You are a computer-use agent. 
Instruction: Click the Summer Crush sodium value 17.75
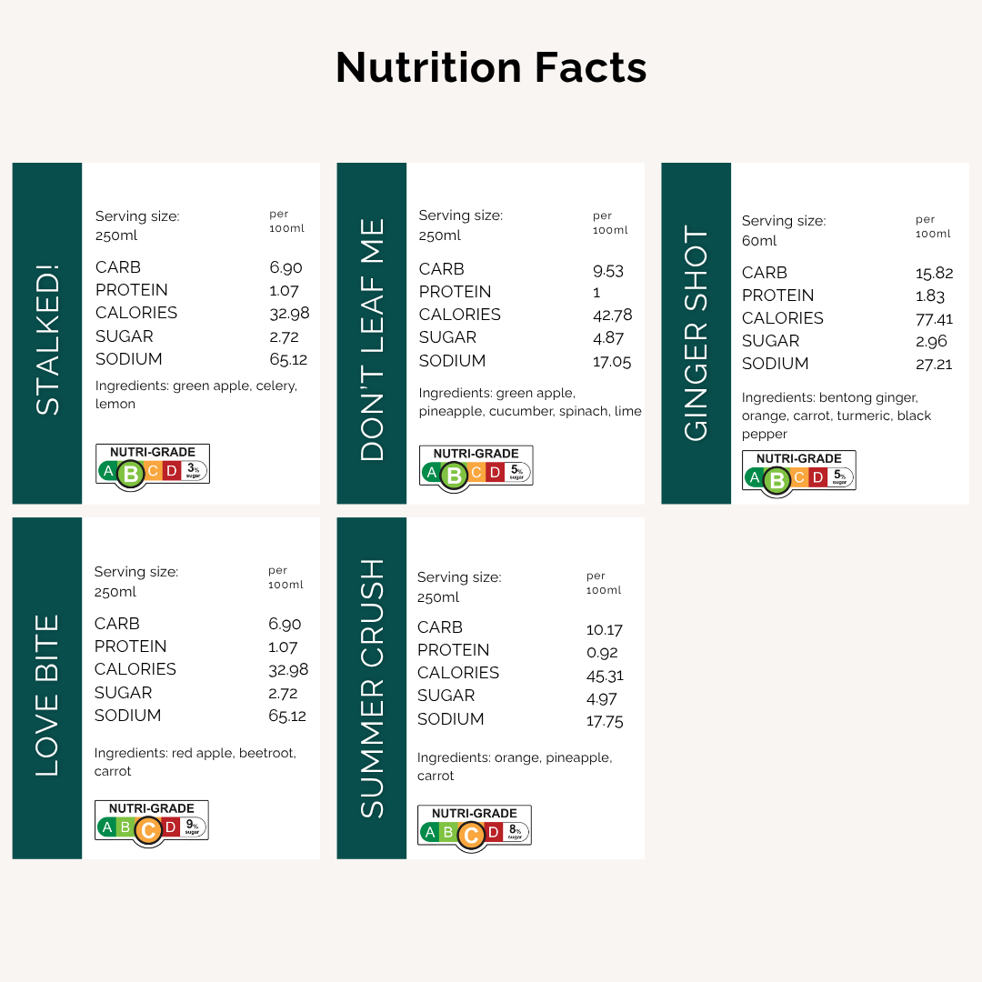[x=605, y=721]
